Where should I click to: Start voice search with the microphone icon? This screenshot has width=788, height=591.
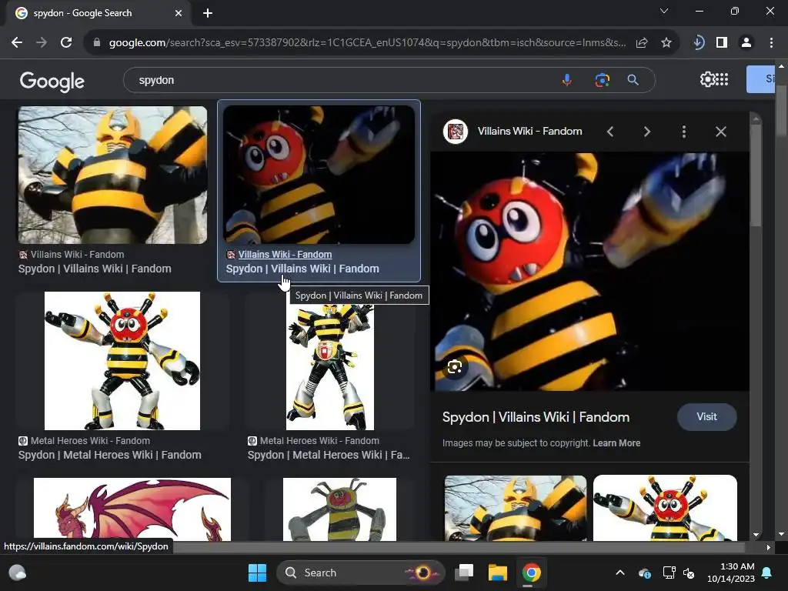tap(567, 80)
